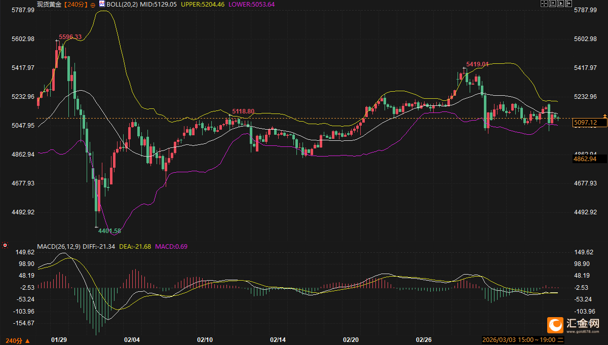Click the BOLL indicator chart icon
The image size is (608, 345).
(102, 4)
